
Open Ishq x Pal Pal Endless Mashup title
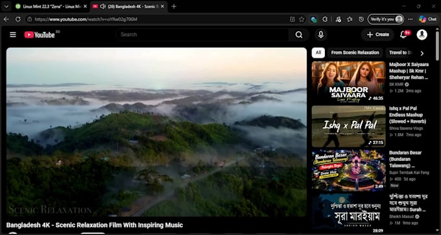(407, 115)
